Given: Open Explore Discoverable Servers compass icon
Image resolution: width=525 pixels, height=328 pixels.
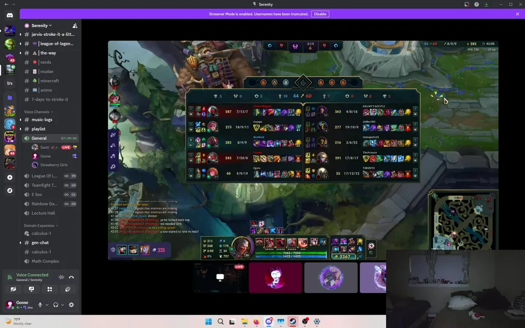Looking at the screenshot, I should tap(10, 190).
